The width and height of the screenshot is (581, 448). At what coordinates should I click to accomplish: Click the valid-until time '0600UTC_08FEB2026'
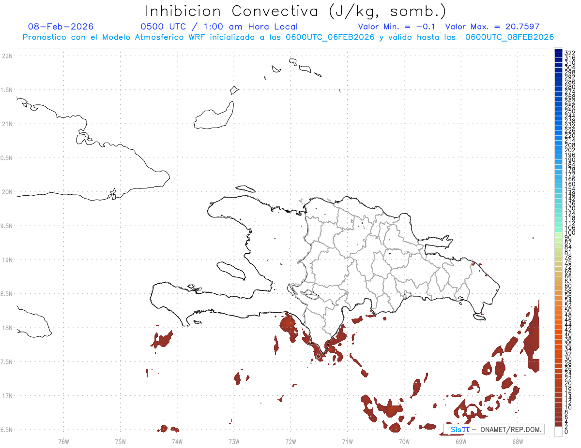510,37
